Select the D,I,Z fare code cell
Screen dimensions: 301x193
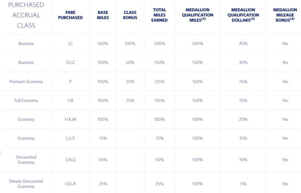pos(70,62)
